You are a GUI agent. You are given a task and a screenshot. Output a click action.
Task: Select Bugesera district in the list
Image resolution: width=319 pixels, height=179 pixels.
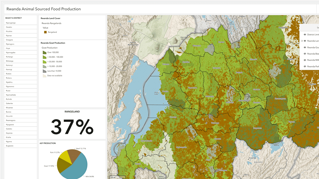point(10,146)
